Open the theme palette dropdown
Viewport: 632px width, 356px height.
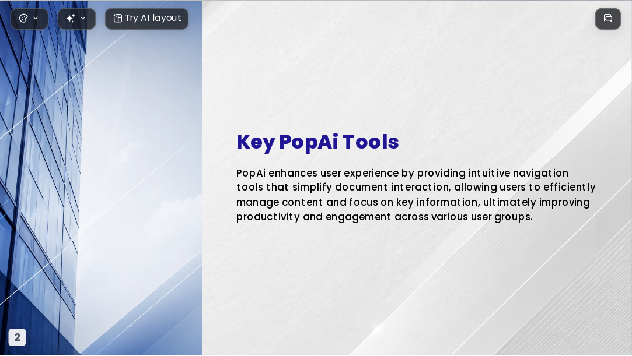pyautogui.click(x=29, y=19)
